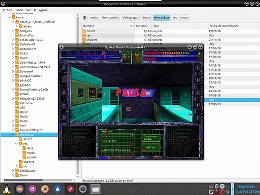The image size is (260, 195).
Task: Sort by the Tipo column header
Action: point(180,26)
